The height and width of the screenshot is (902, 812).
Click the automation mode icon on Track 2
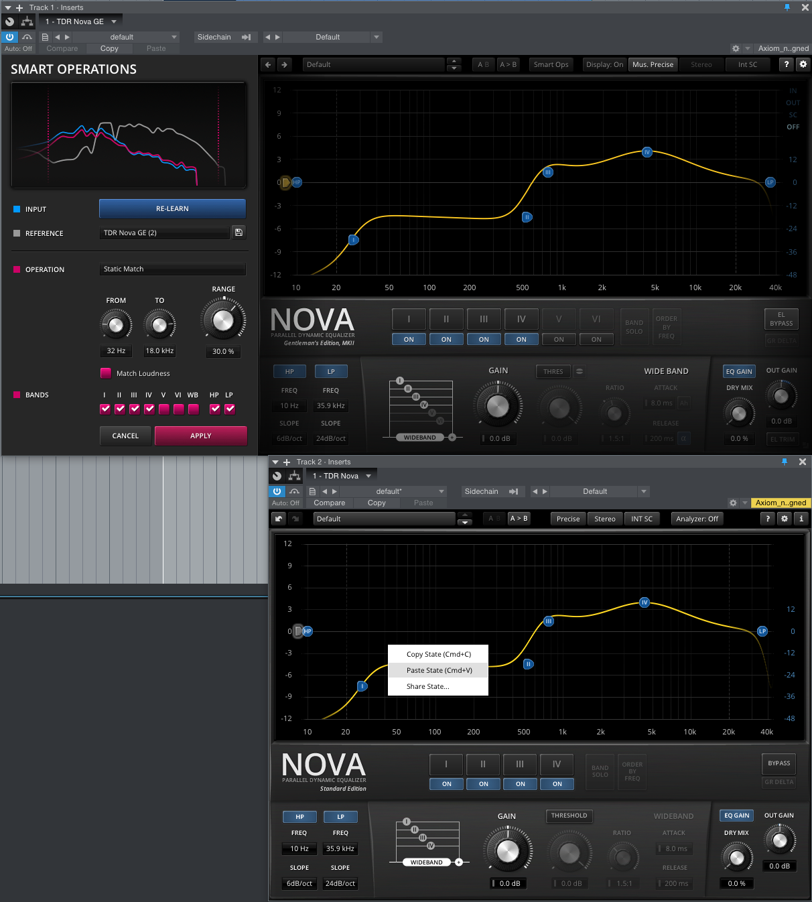(294, 491)
